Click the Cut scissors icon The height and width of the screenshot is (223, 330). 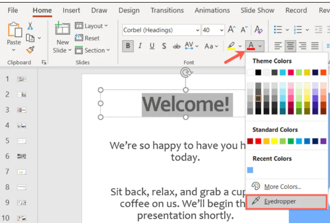[x=30, y=26]
